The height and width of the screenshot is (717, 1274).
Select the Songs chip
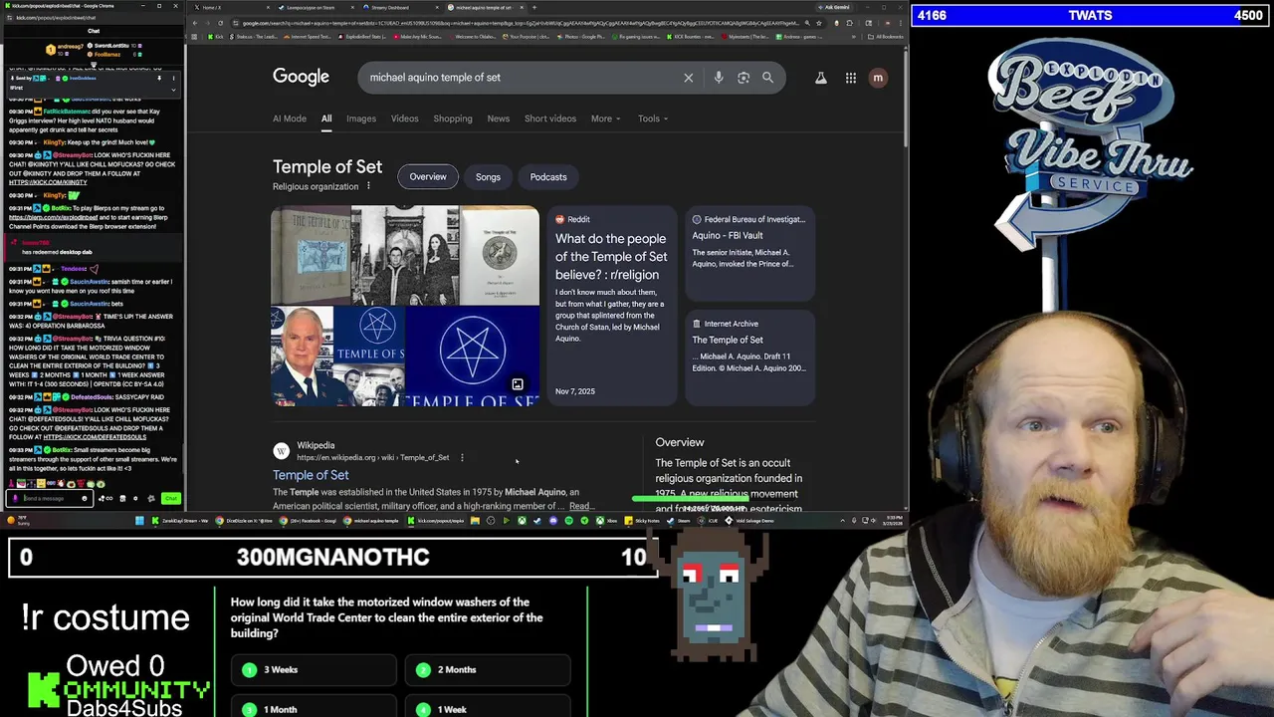[x=488, y=177]
